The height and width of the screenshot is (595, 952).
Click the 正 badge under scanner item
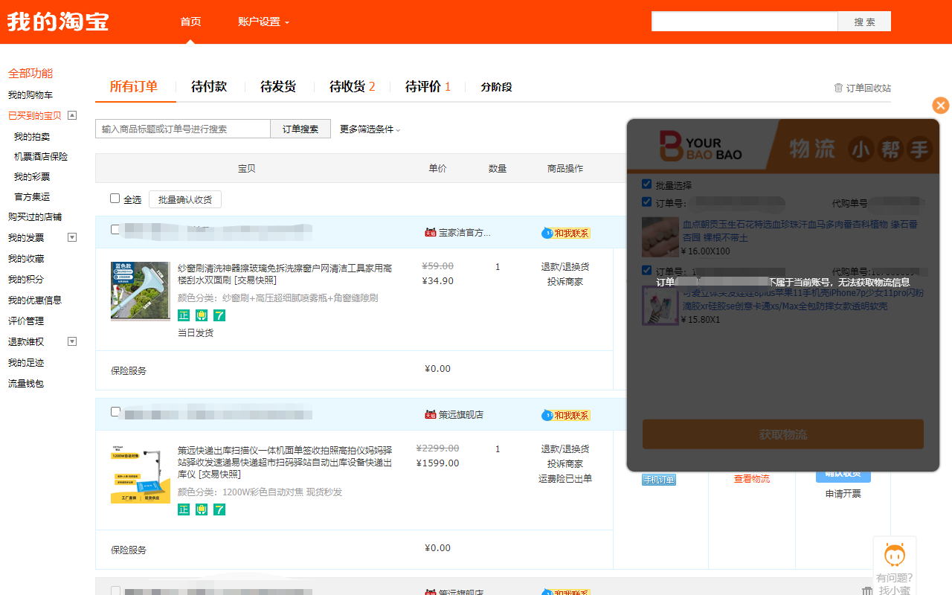[x=184, y=509]
